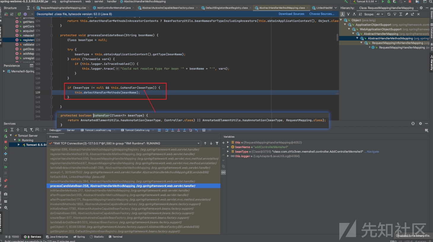The height and width of the screenshot is (242, 433).
Task: Go to next frame with down arrow
Action: click(x=211, y=143)
